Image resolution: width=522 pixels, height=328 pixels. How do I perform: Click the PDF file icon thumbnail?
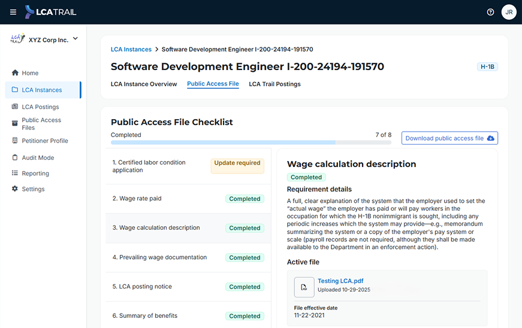pyautogui.click(x=304, y=287)
